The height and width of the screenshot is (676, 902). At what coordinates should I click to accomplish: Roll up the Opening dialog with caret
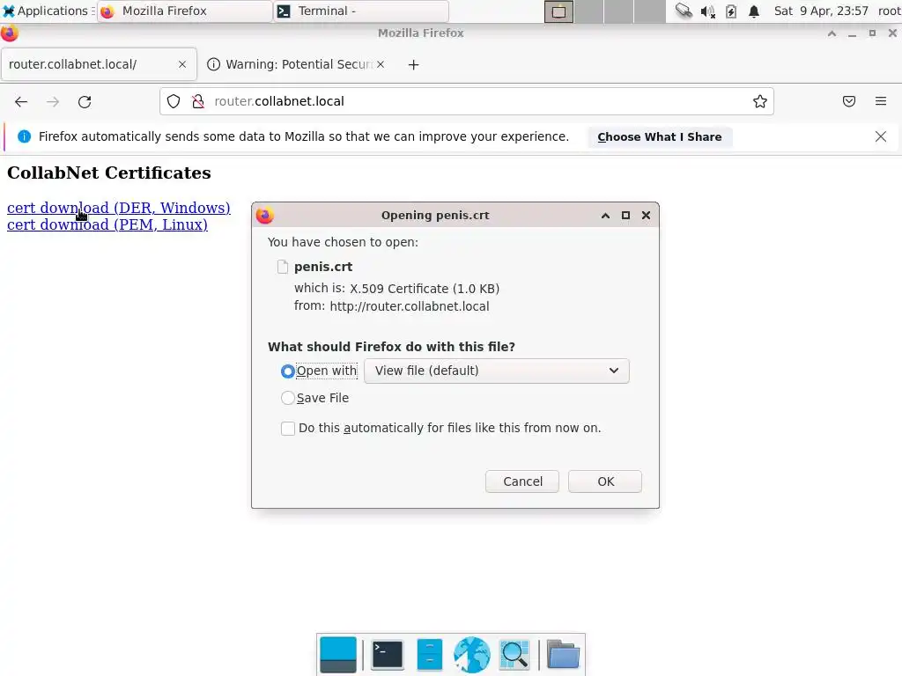pyautogui.click(x=605, y=216)
